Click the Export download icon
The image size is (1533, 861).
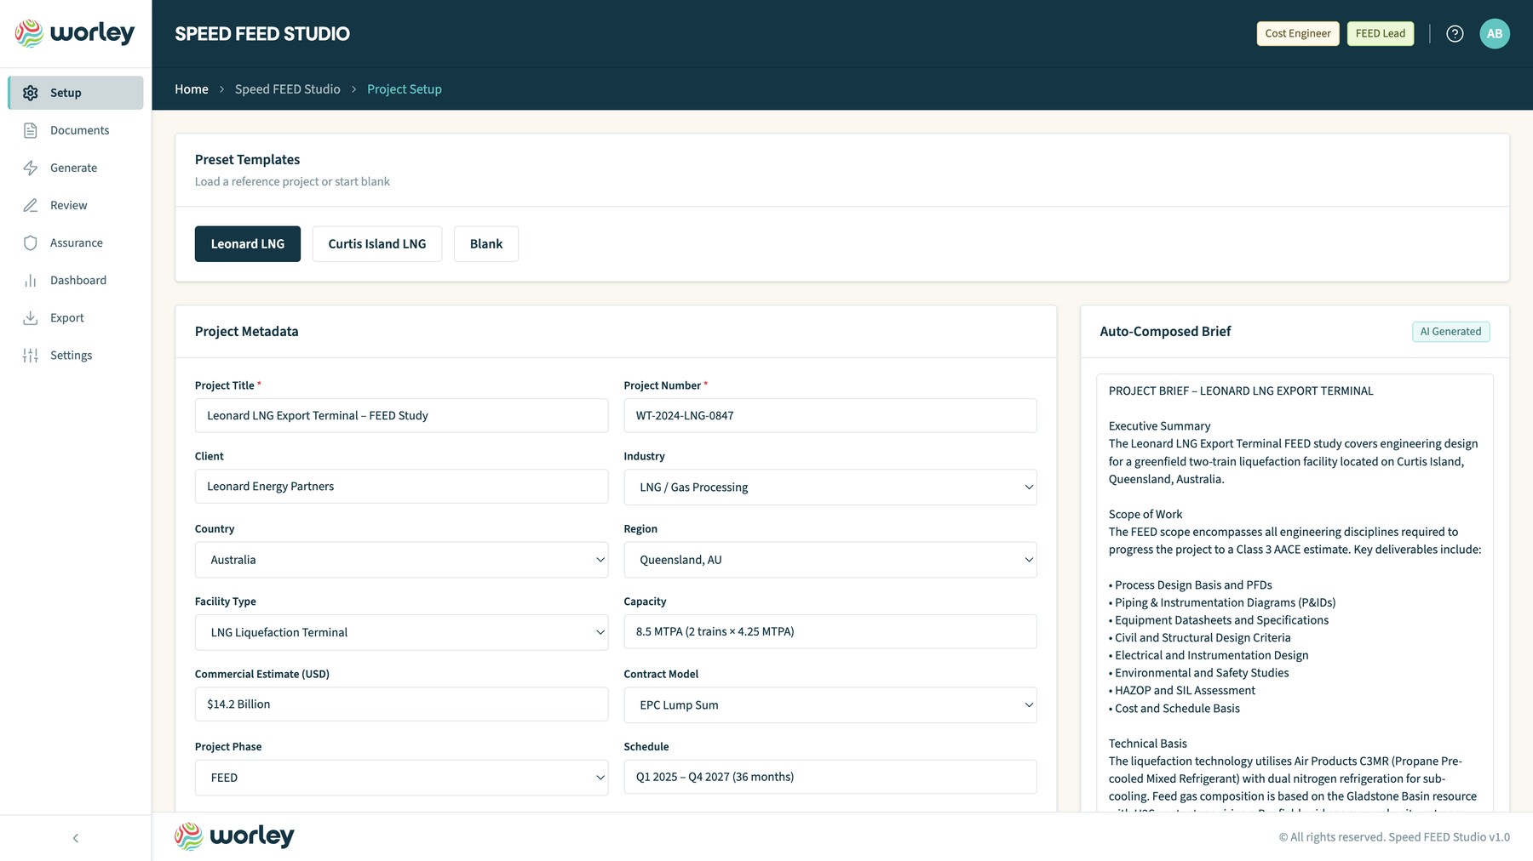point(31,317)
